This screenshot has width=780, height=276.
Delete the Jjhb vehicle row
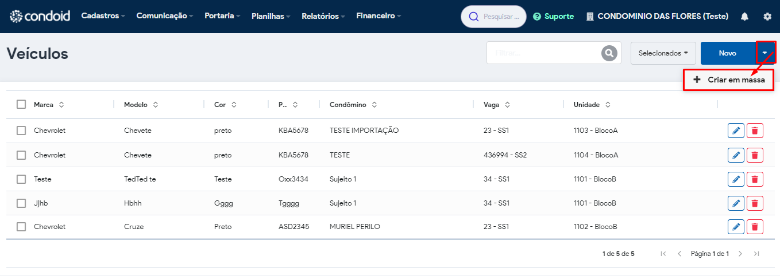pyautogui.click(x=755, y=203)
